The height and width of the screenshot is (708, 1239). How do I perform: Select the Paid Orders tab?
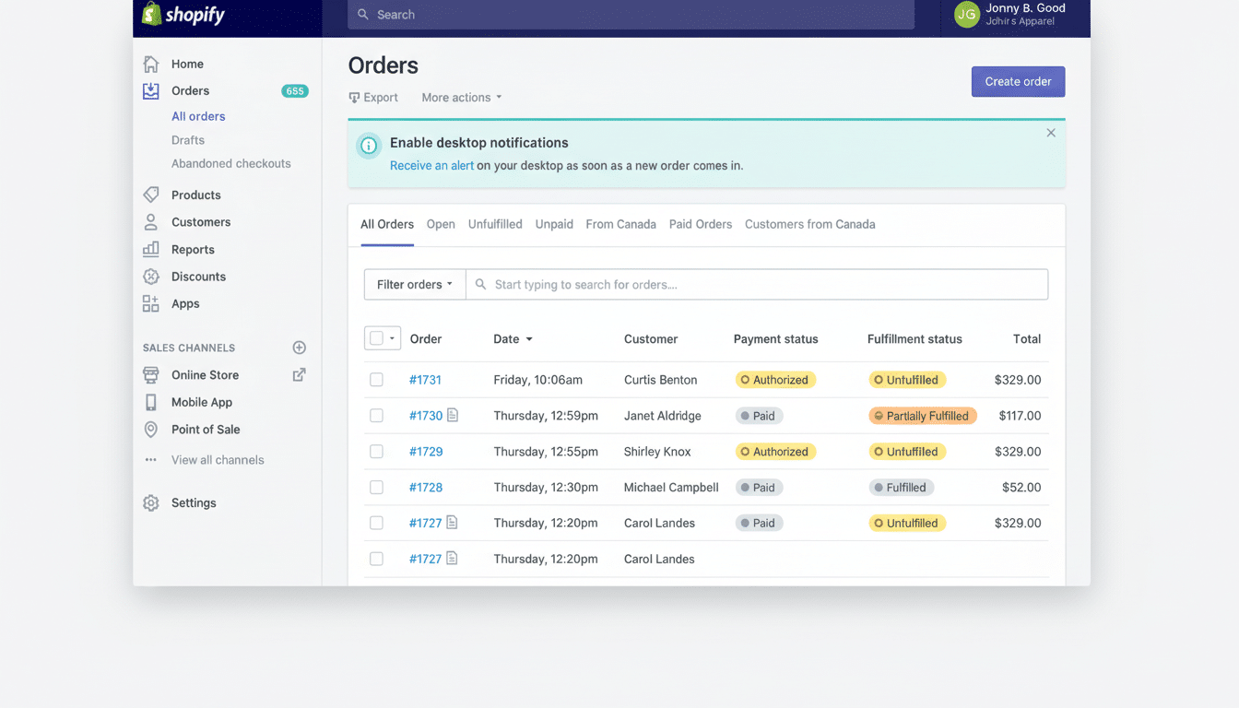tap(700, 224)
